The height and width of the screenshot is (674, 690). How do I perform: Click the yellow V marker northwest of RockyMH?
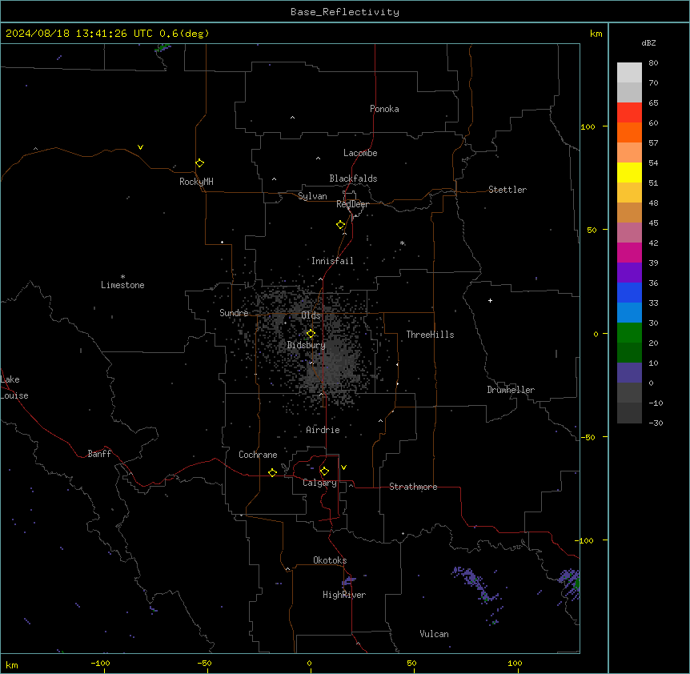tap(140, 147)
